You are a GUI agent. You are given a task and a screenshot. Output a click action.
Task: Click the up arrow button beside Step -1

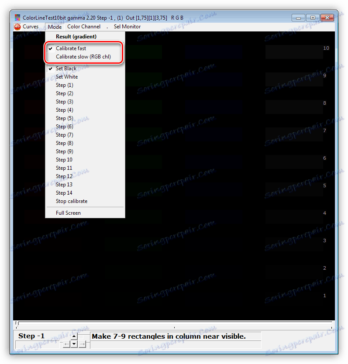(74, 336)
